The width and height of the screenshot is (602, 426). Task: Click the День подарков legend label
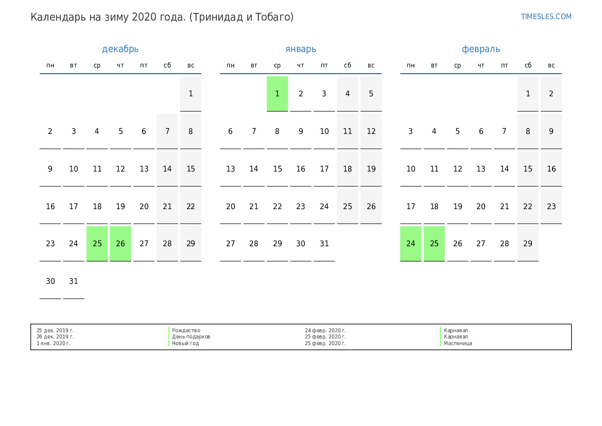(x=191, y=337)
